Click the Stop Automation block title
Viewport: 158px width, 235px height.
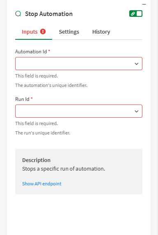click(x=49, y=14)
